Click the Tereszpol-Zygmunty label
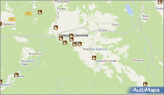The height and width of the screenshot is (95, 164). (95, 49)
